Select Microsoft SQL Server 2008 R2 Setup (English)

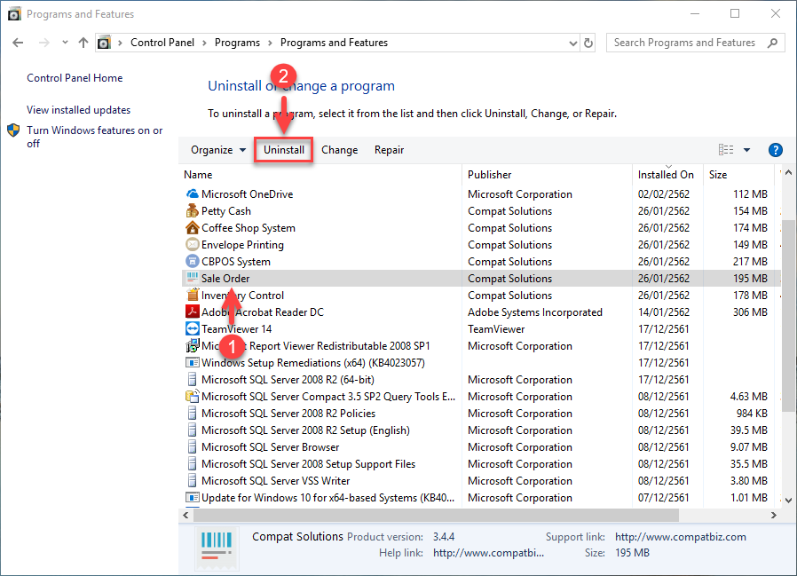(481, 430)
